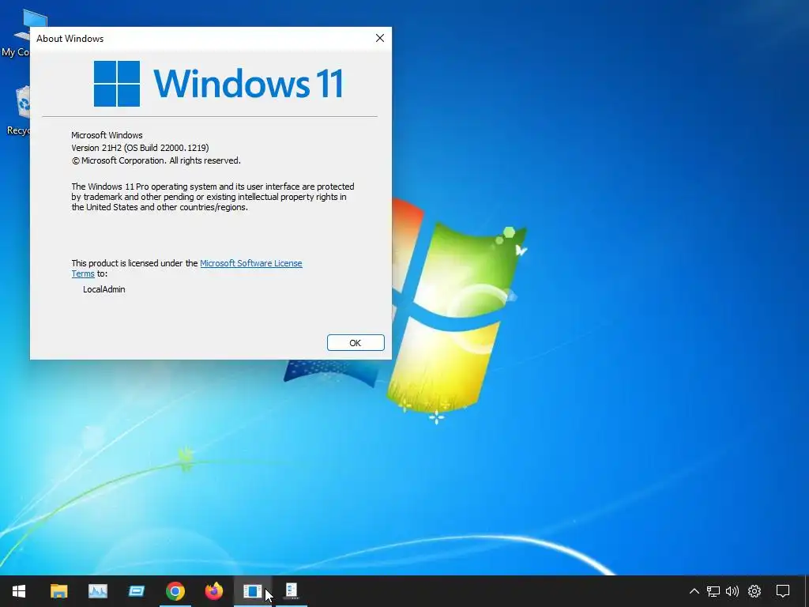Open the performance monitor graph taskbar icon
Viewport: 809px width, 607px height.
(97, 591)
